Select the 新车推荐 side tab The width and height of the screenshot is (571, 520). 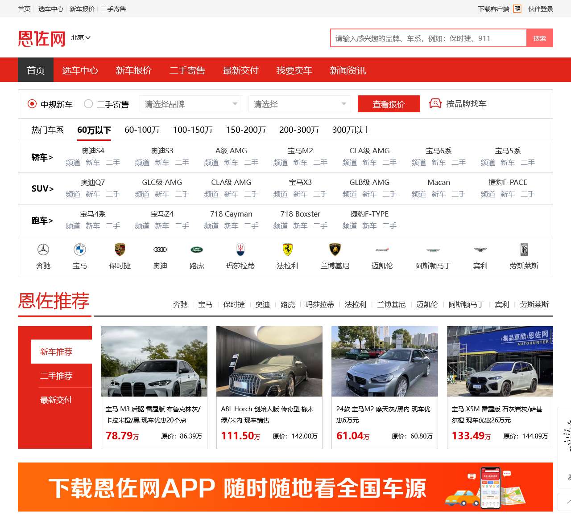click(x=62, y=352)
